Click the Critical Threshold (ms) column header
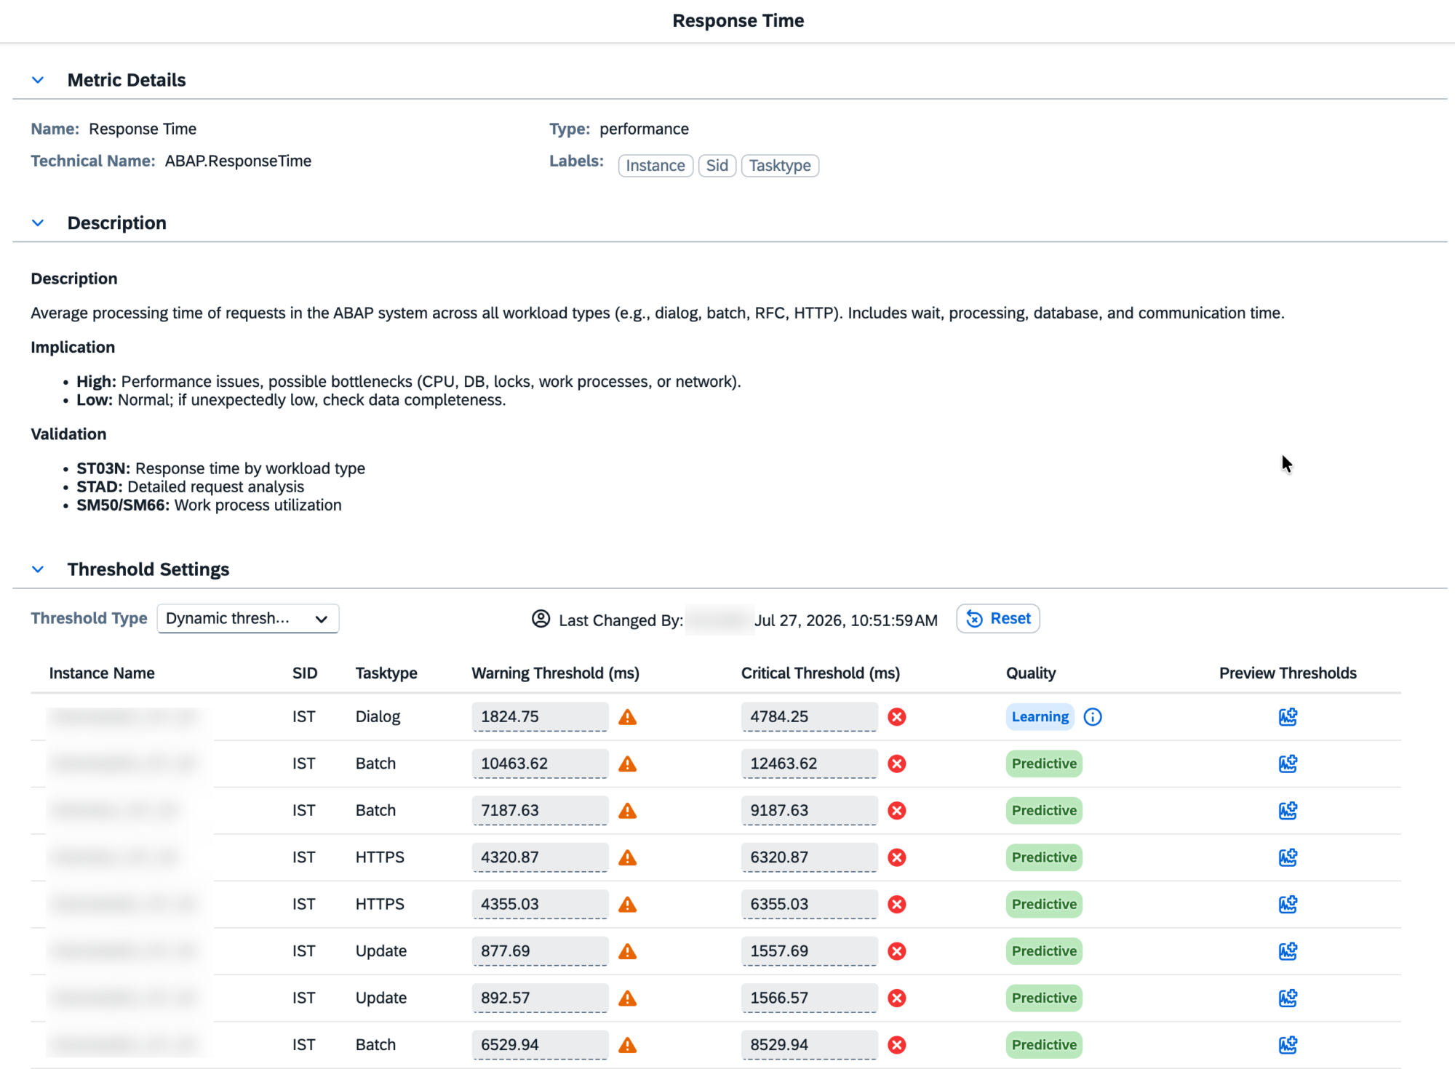The height and width of the screenshot is (1069, 1455). coord(821,673)
